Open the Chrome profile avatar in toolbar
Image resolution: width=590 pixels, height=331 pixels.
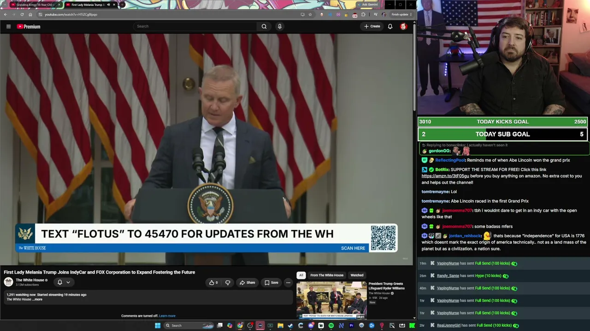383,14
